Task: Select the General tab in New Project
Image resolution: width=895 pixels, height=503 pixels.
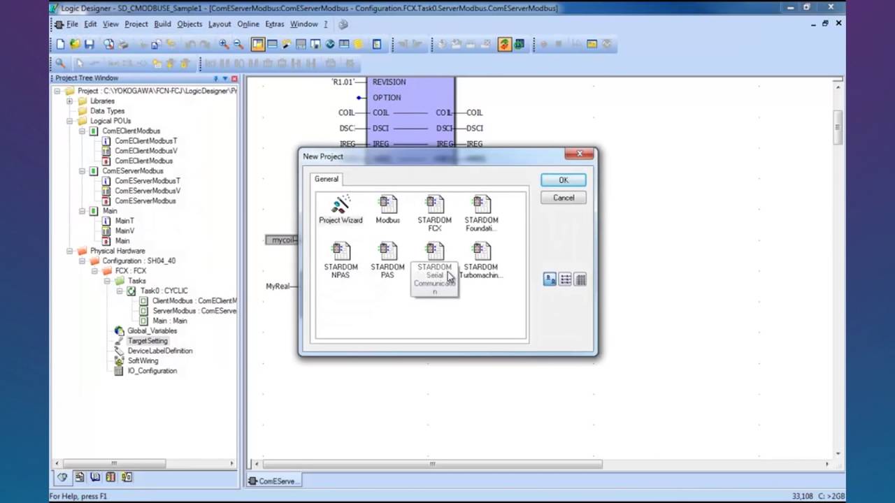Action: click(x=327, y=179)
